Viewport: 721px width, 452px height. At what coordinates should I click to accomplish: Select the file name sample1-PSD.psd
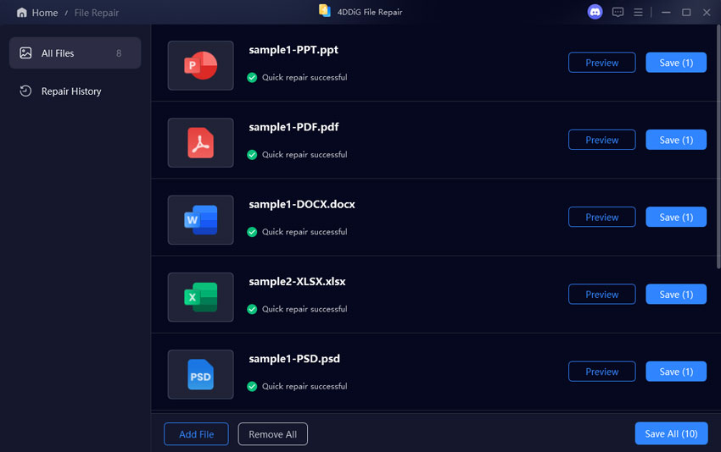click(x=294, y=358)
